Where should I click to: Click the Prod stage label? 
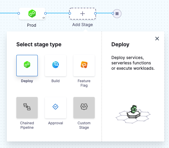click(x=31, y=25)
